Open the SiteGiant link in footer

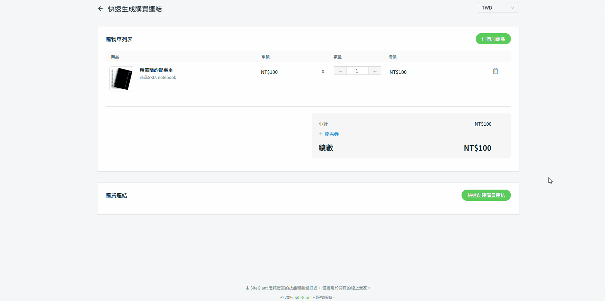pos(303,298)
